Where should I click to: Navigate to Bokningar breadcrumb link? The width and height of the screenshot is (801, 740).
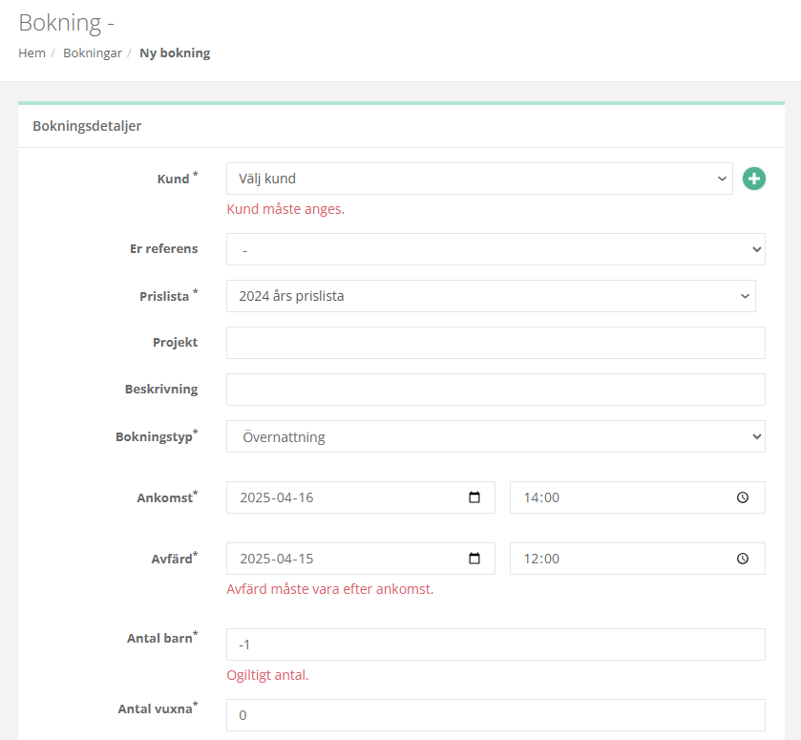(93, 53)
